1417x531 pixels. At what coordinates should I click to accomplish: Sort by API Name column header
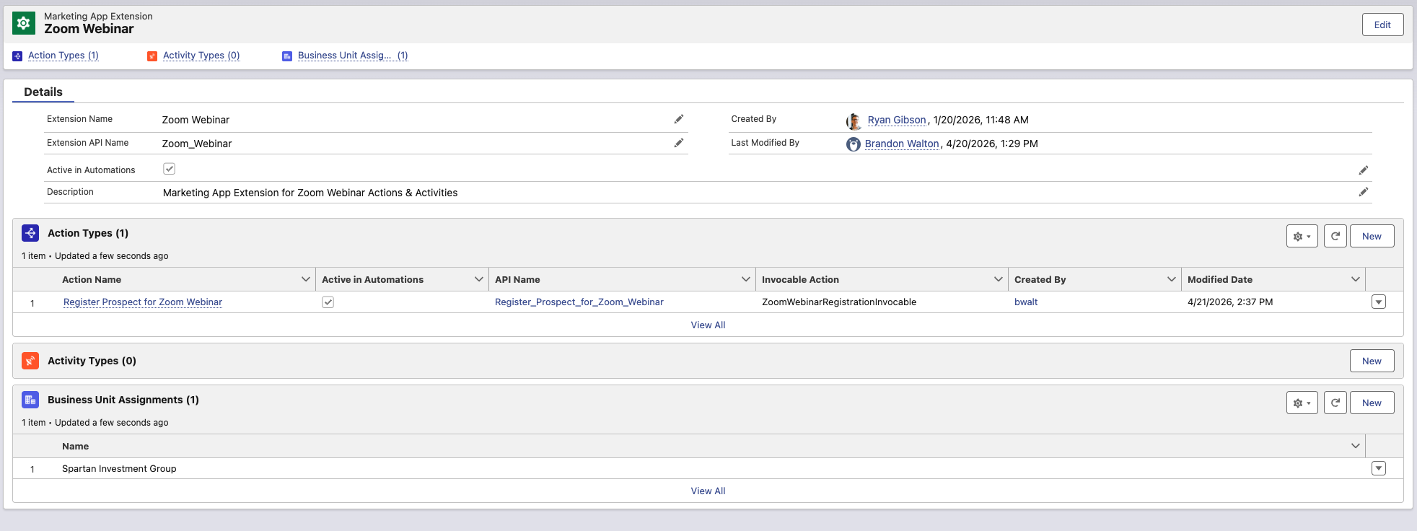pos(517,279)
